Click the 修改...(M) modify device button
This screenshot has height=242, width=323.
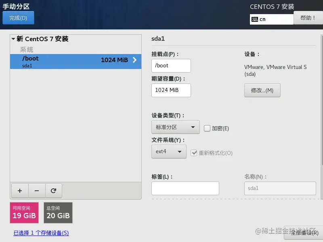point(262,90)
